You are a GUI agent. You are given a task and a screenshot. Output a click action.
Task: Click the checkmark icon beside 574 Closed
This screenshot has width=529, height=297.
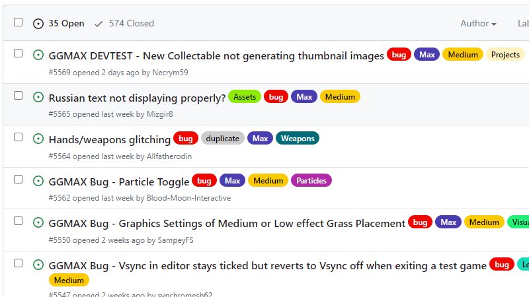[99, 24]
